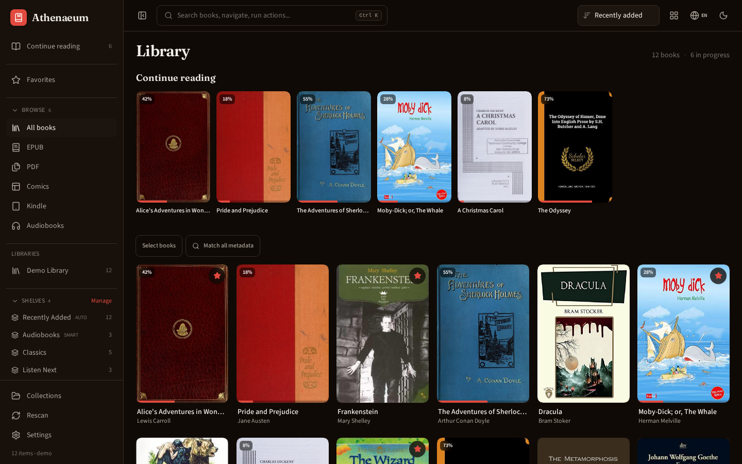
Task: Collapse the Browse section chevron
Action: (15, 110)
